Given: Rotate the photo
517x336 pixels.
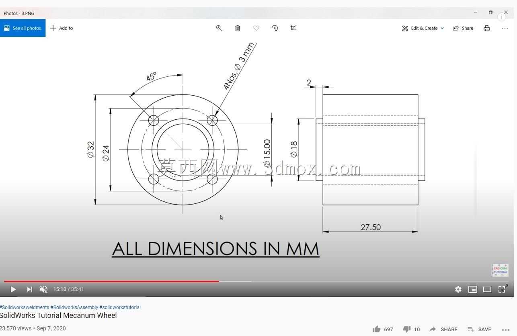Looking at the screenshot, I should point(275,28).
